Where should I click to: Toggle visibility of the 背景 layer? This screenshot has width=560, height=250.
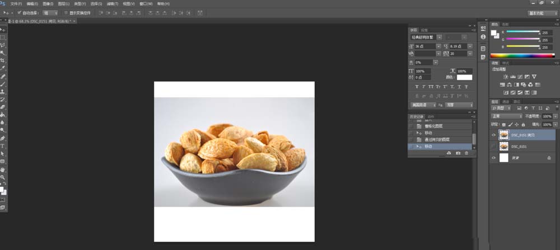coord(493,158)
